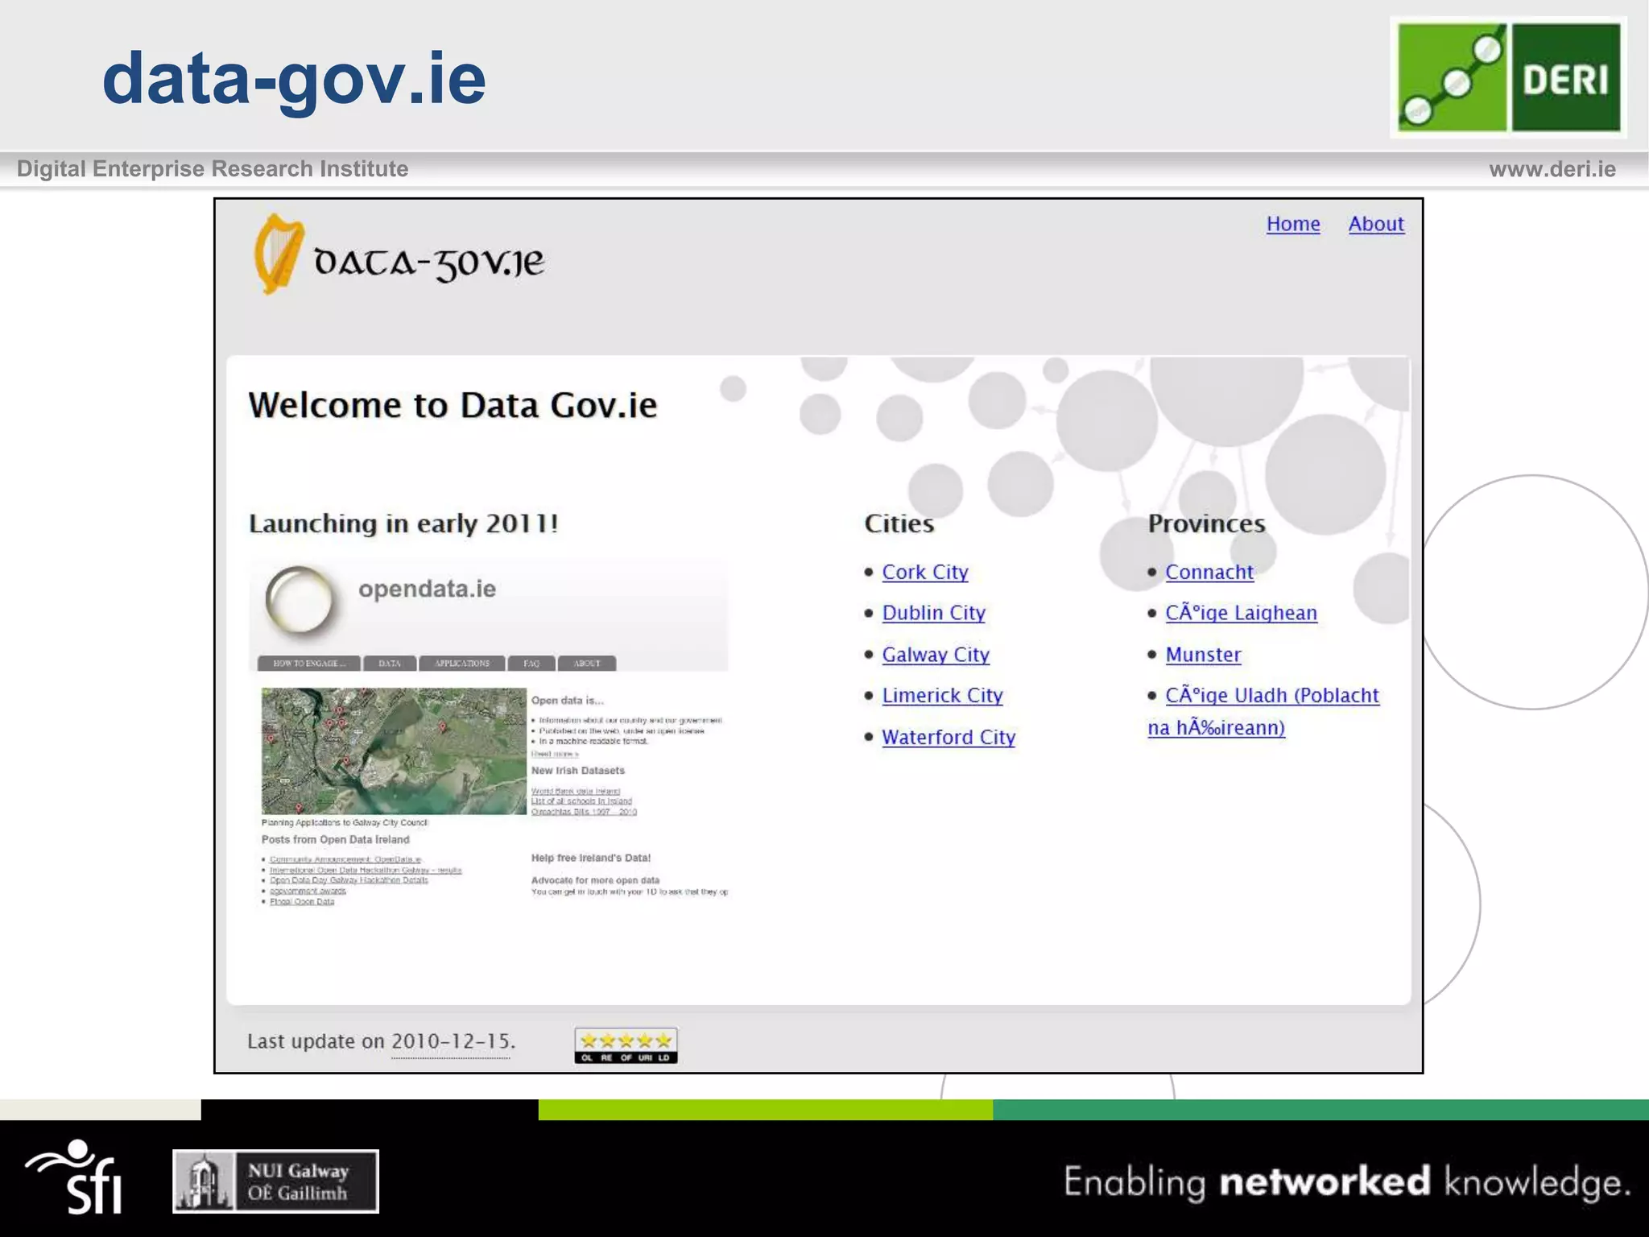
Task: Select the DATA tab on opendata.ie
Action: (x=390, y=664)
